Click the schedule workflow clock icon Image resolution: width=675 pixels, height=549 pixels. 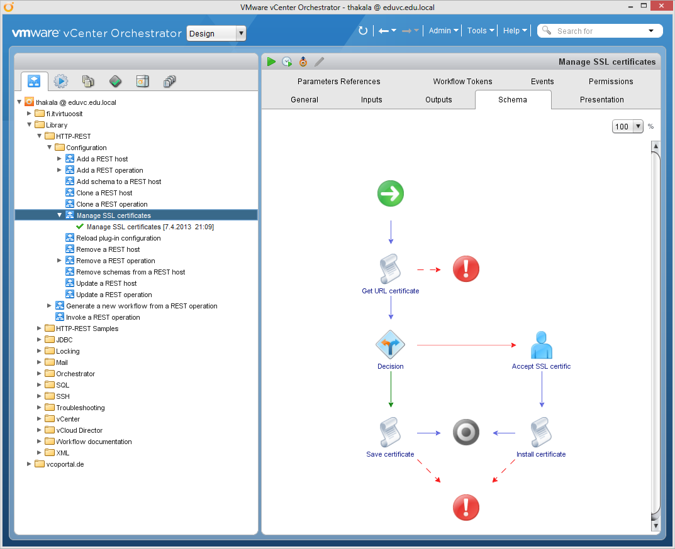pyautogui.click(x=287, y=62)
